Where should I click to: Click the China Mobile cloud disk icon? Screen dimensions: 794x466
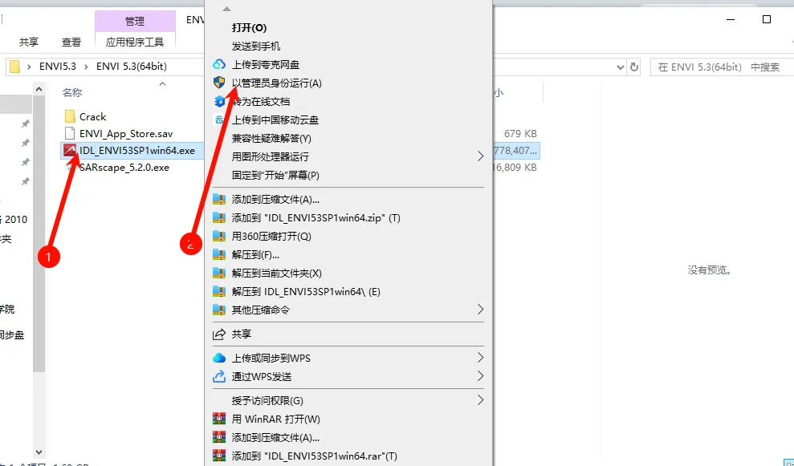(218, 120)
